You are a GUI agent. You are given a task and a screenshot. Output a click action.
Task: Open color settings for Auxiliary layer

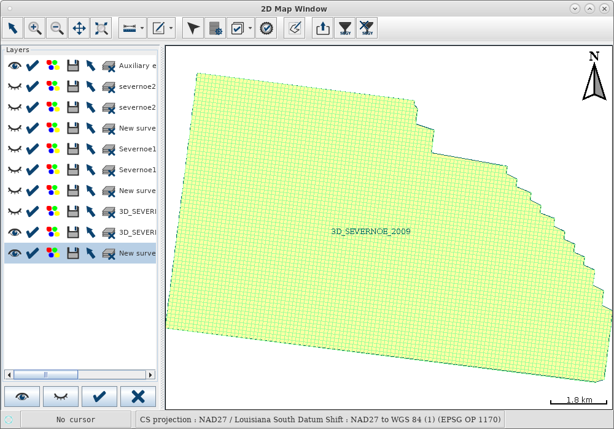pyautogui.click(x=53, y=66)
